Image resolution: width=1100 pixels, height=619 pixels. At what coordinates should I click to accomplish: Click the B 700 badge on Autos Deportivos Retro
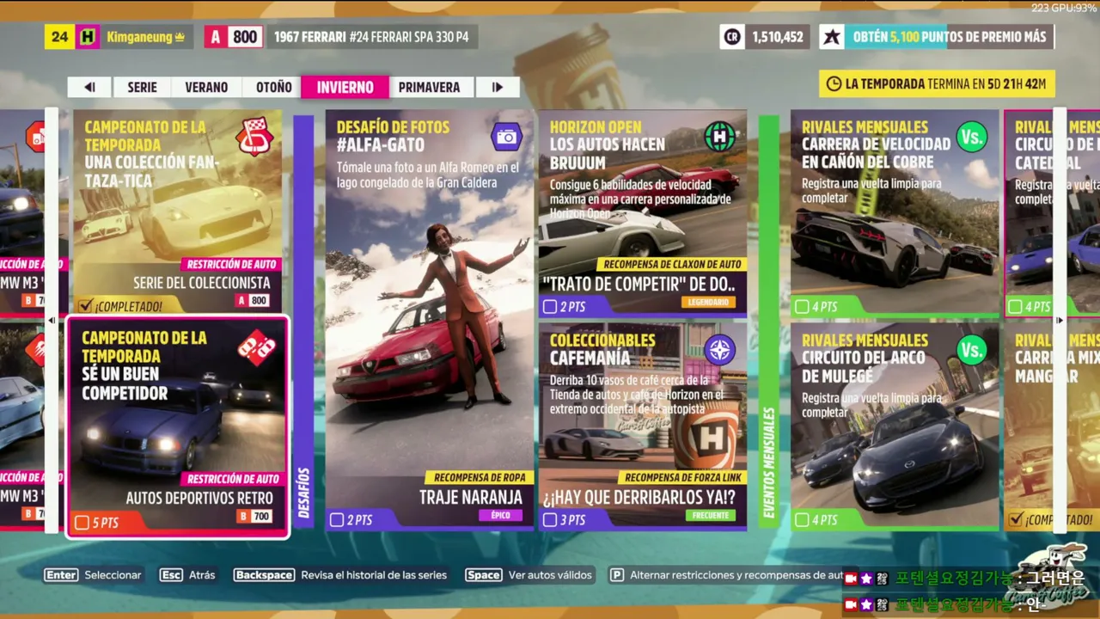click(254, 517)
